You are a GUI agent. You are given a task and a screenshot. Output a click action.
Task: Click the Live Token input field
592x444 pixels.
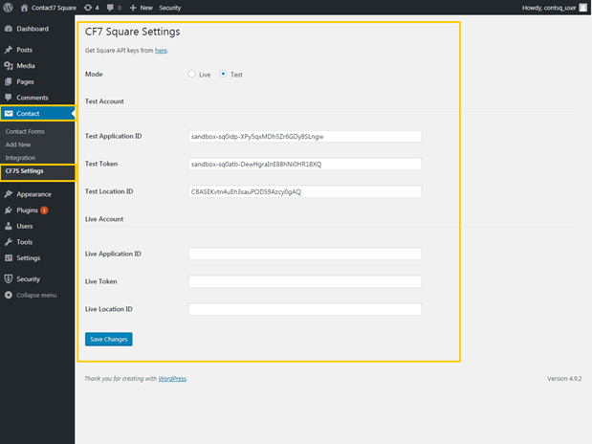(305, 281)
